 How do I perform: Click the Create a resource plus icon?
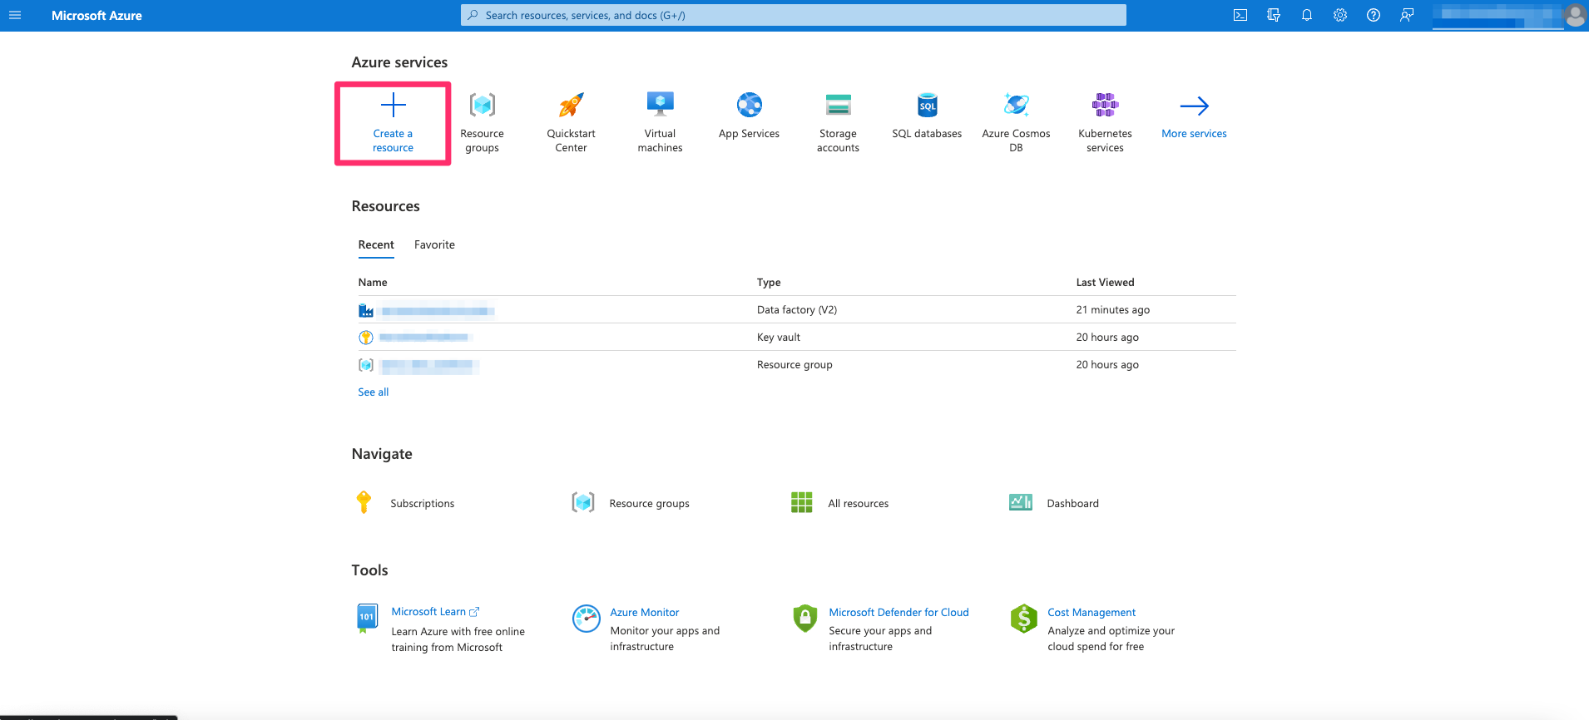(x=393, y=105)
